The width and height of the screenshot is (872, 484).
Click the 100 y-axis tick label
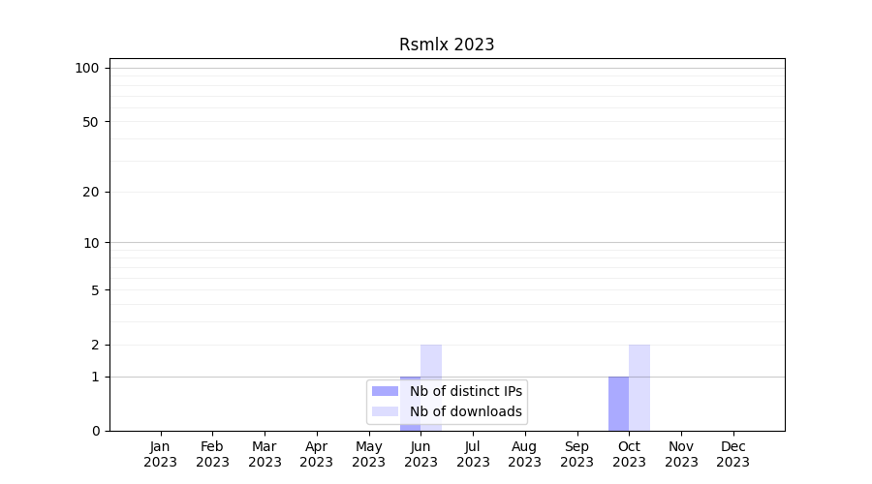(x=87, y=68)
